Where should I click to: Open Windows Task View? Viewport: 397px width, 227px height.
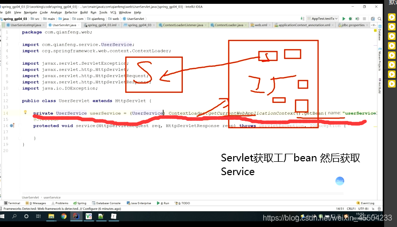click(x=38, y=217)
